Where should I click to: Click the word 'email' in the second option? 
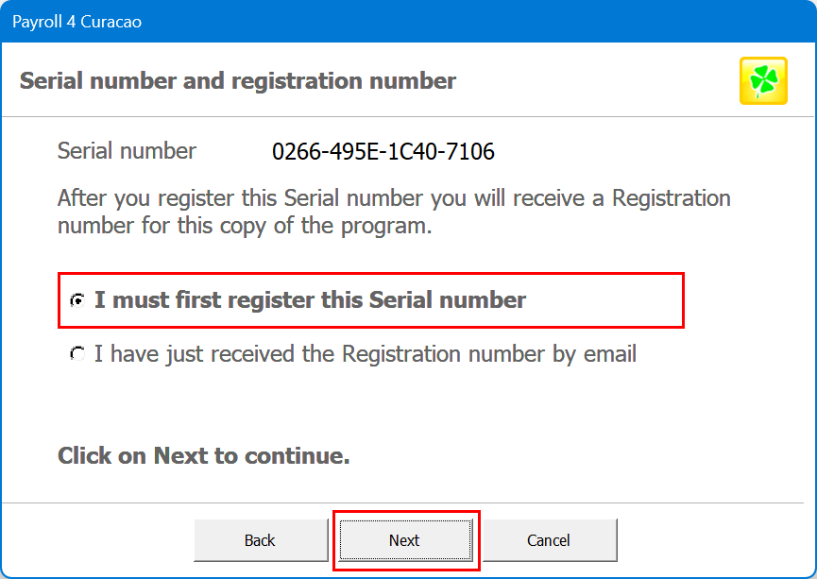coord(609,354)
